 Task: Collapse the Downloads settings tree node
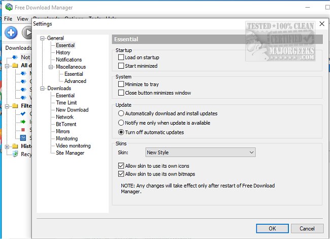pyautogui.click(x=43, y=88)
